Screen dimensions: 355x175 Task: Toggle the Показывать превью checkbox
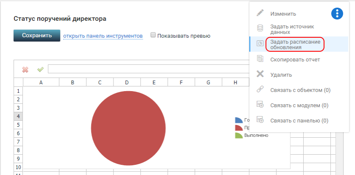[153, 35]
